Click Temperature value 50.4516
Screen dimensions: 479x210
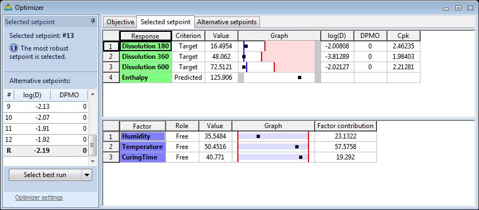click(215, 147)
